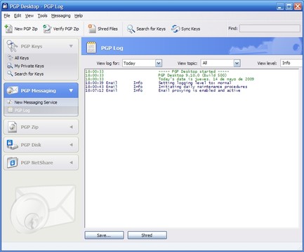Click the PGP Log notepad header icon
Viewport: 304px width, 252px height.
pos(91,47)
